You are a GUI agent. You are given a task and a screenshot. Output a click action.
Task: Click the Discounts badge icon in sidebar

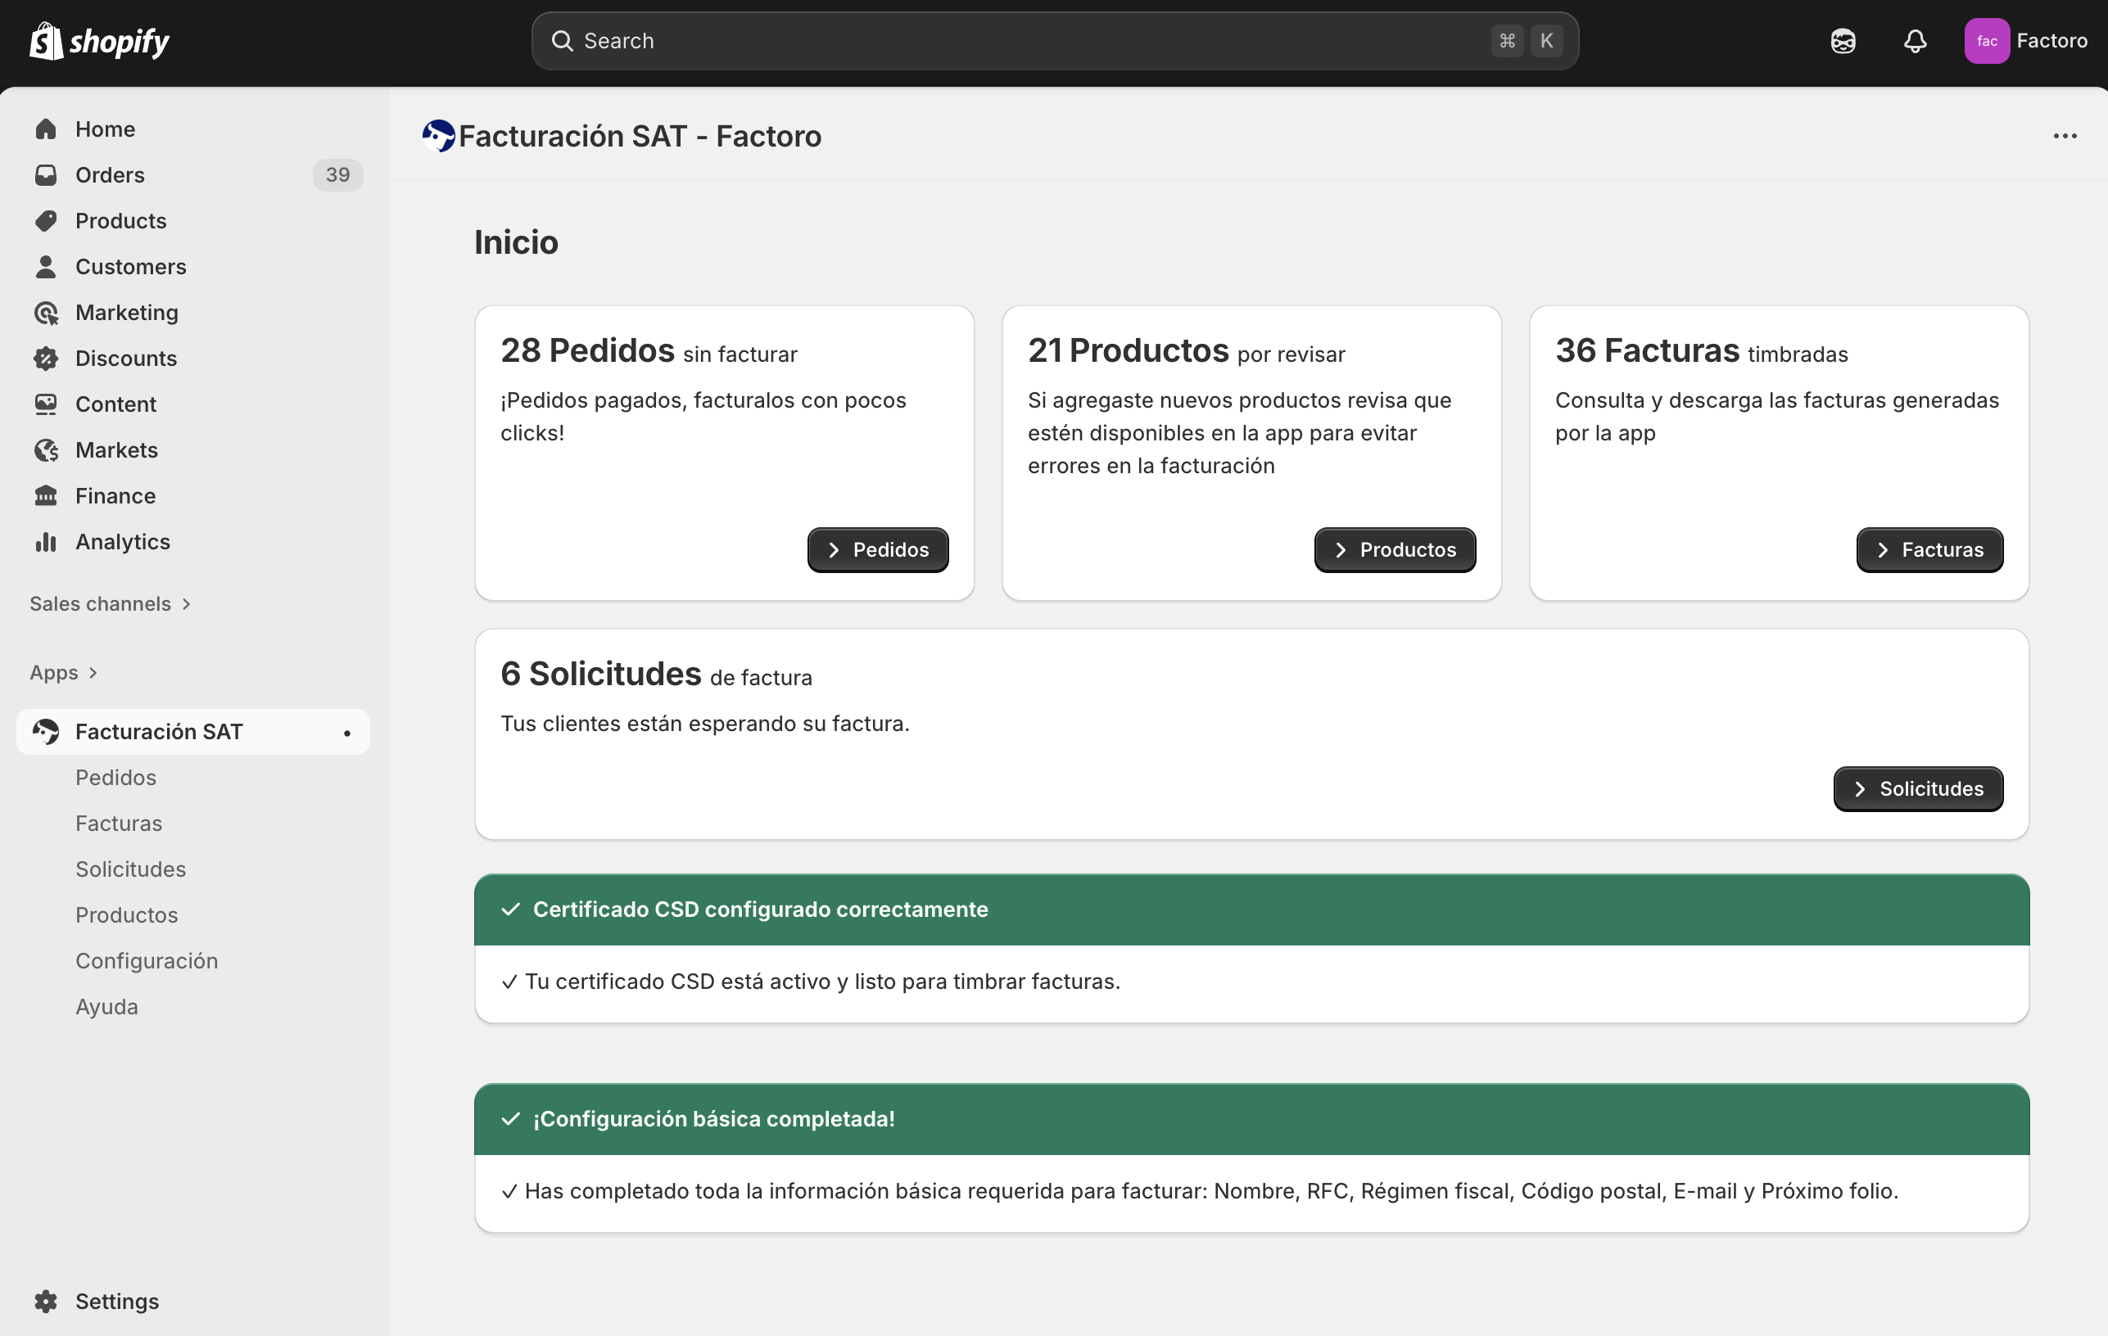click(x=47, y=359)
